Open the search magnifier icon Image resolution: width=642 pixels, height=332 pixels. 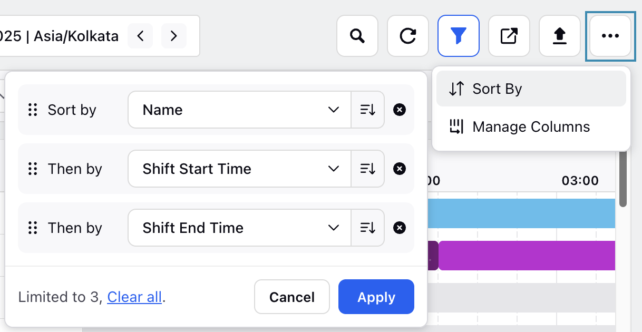coord(357,36)
